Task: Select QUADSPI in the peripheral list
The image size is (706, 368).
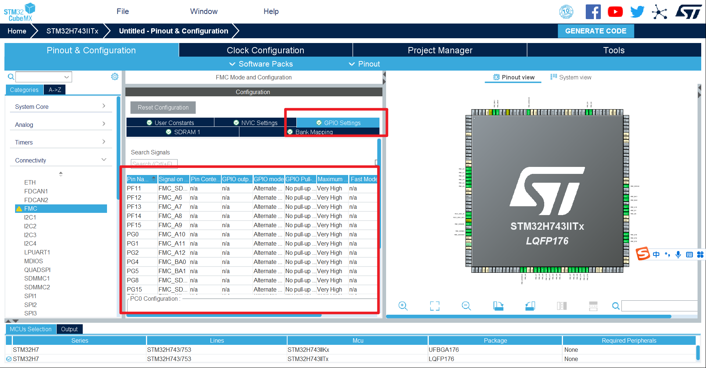Action: click(38, 270)
